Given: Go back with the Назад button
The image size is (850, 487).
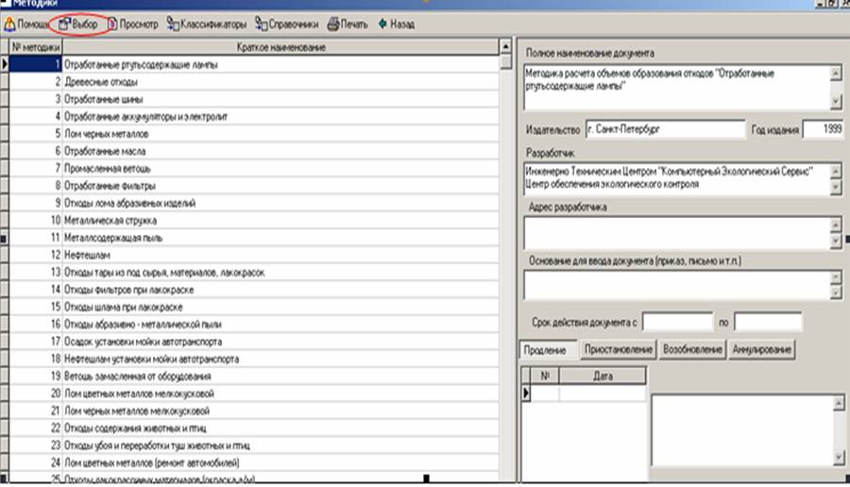Looking at the screenshot, I should (x=396, y=24).
